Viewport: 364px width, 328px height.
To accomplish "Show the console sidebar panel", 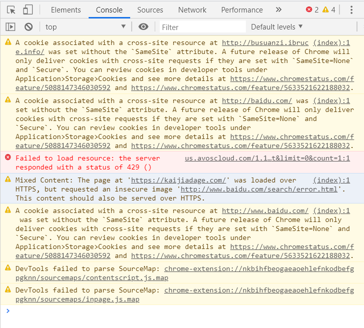I will (x=10, y=27).
